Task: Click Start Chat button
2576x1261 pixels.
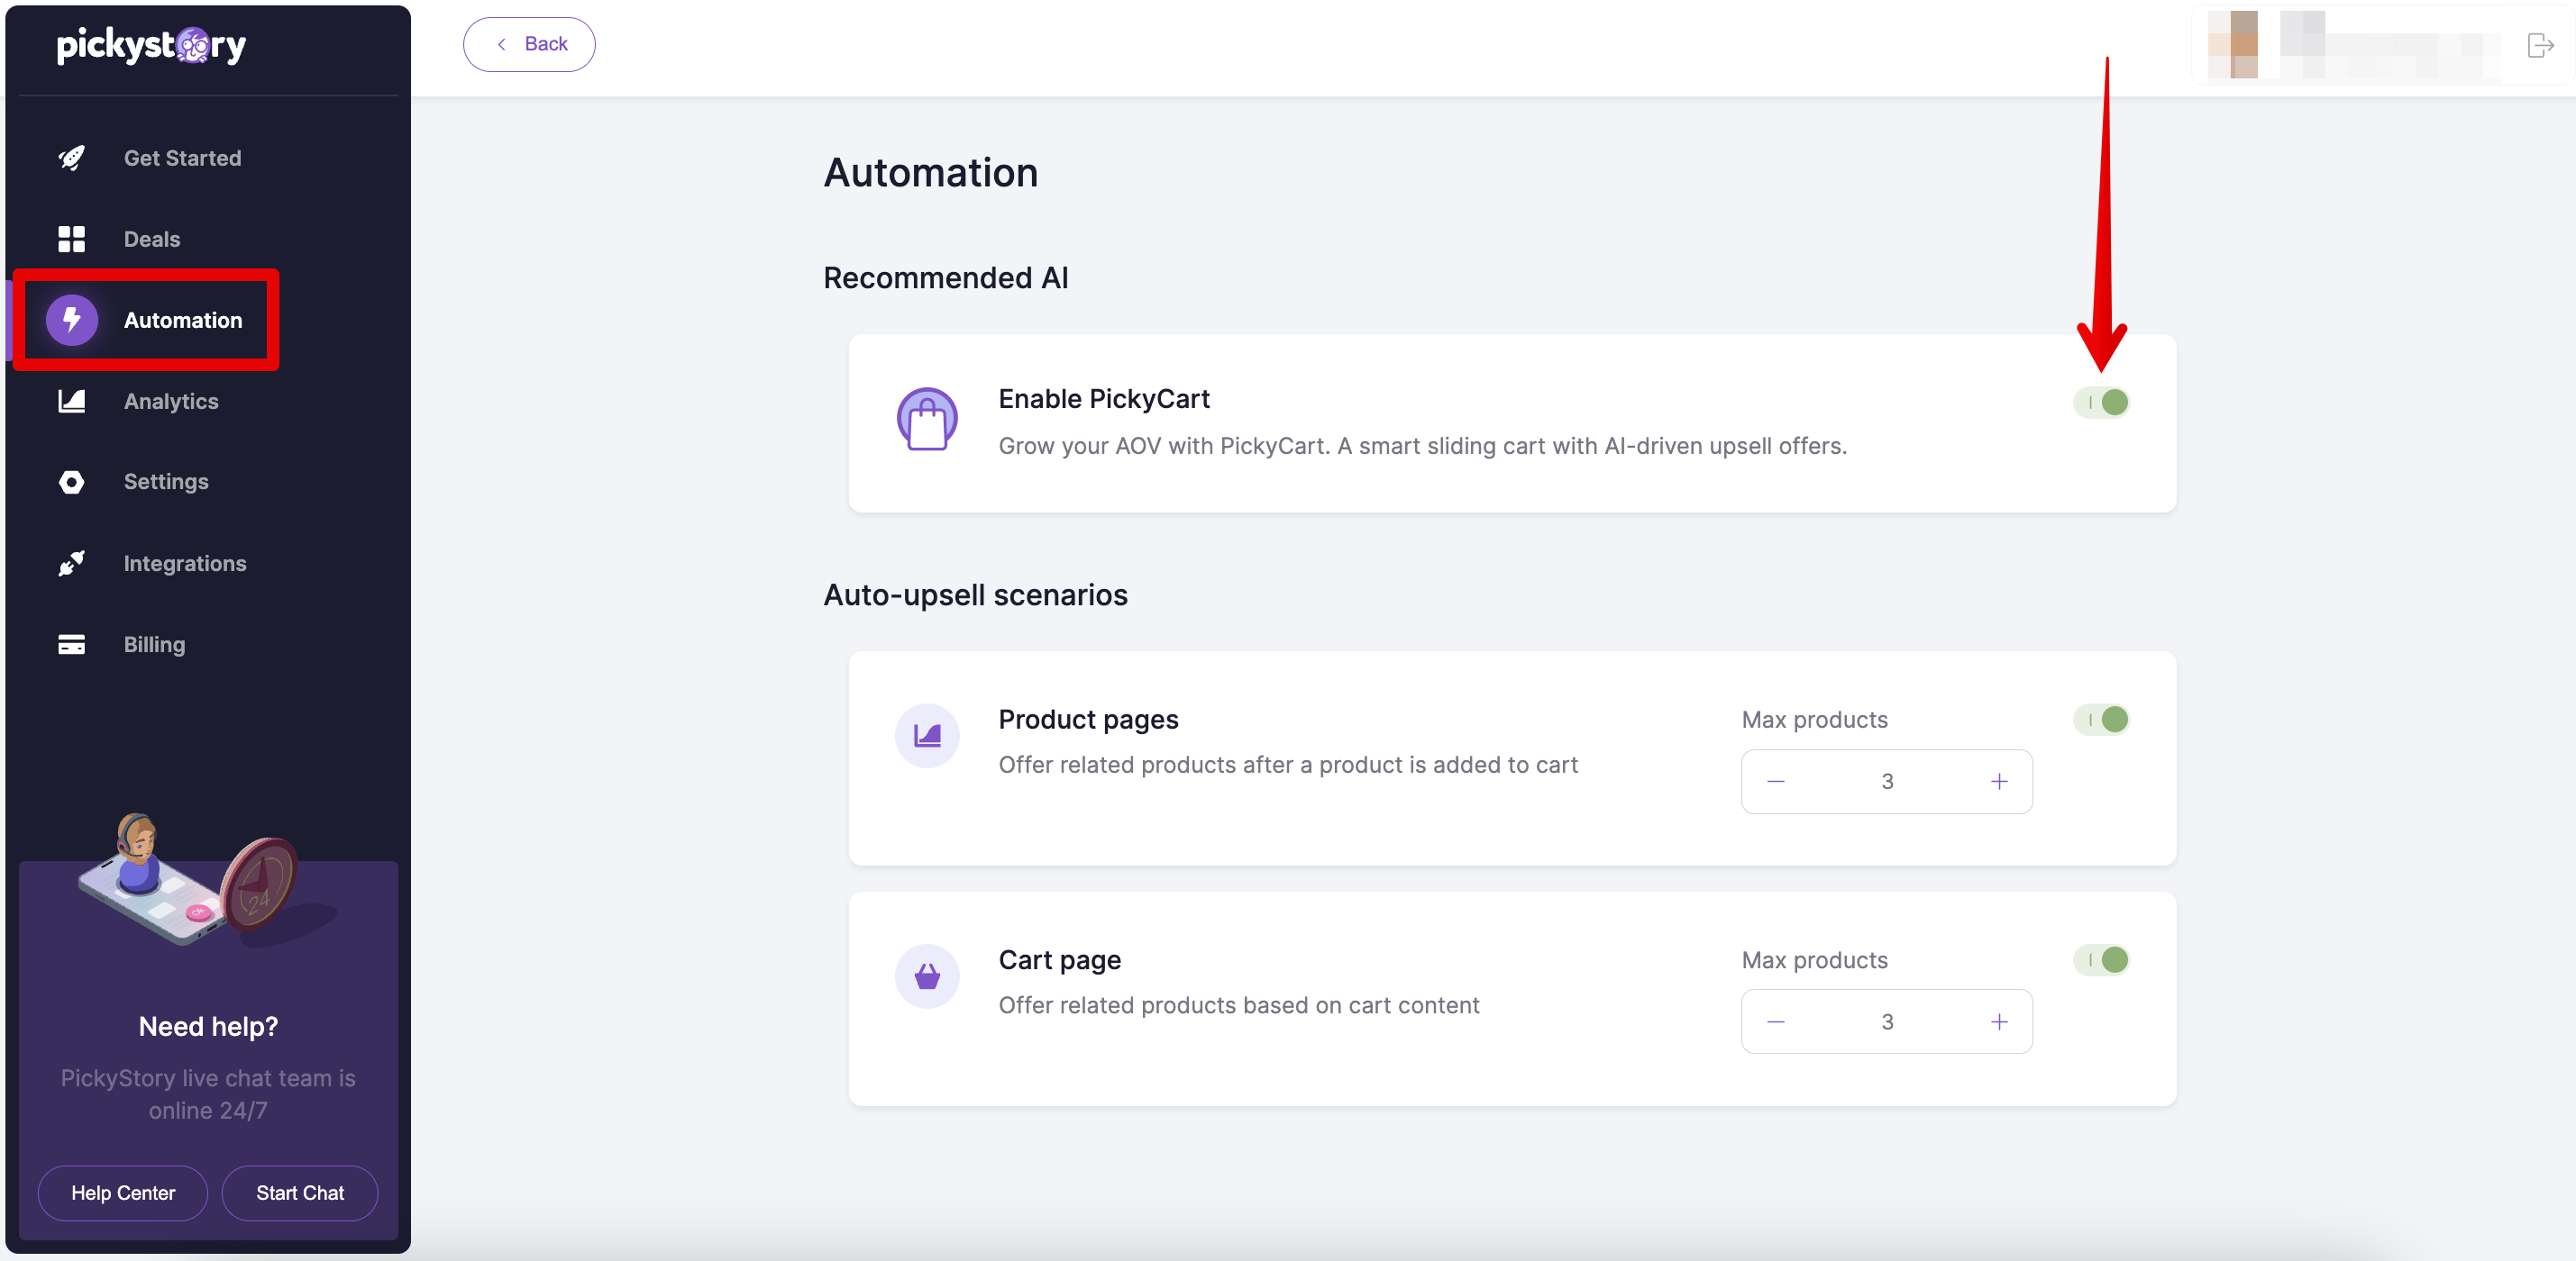Action: click(x=300, y=1193)
